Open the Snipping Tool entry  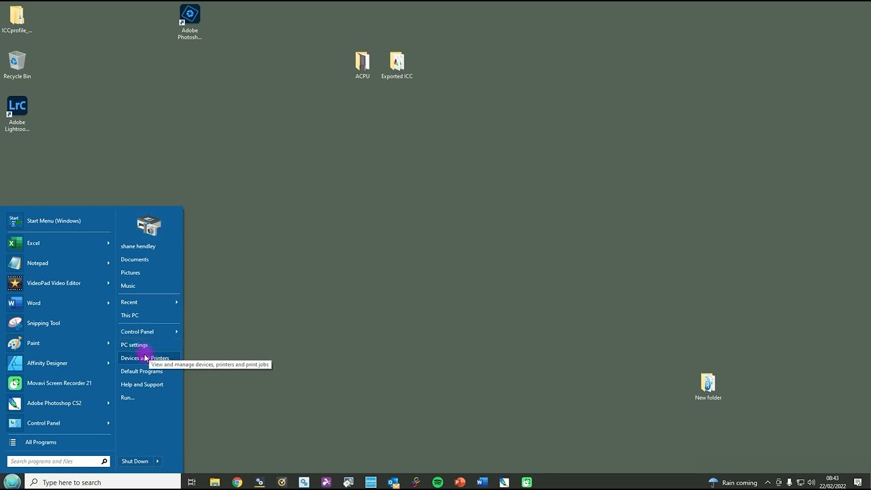tap(58, 323)
